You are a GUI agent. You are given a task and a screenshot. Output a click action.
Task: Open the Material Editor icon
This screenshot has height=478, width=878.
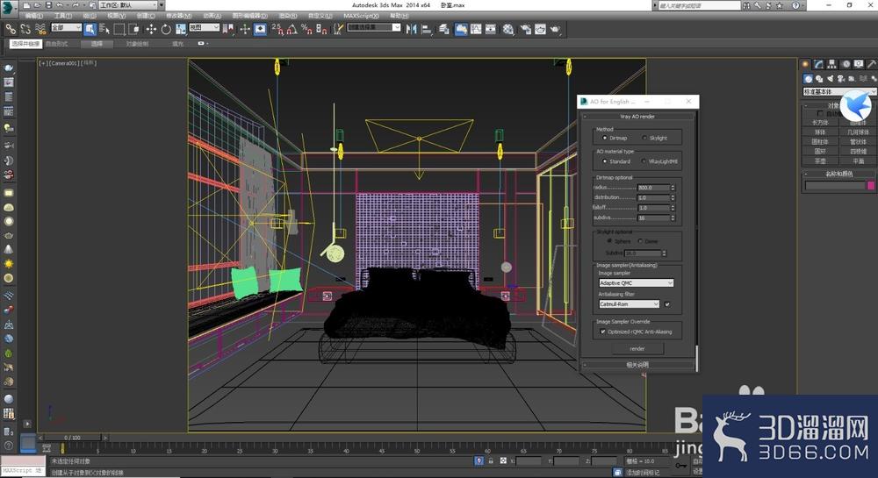pyautogui.click(x=508, y=29)
